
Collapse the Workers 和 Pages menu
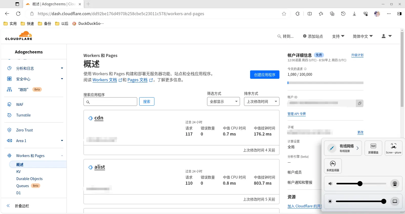pyautogui.click(x=62, y=156)
